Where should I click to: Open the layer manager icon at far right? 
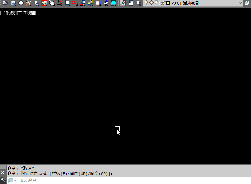click(247, 3)
